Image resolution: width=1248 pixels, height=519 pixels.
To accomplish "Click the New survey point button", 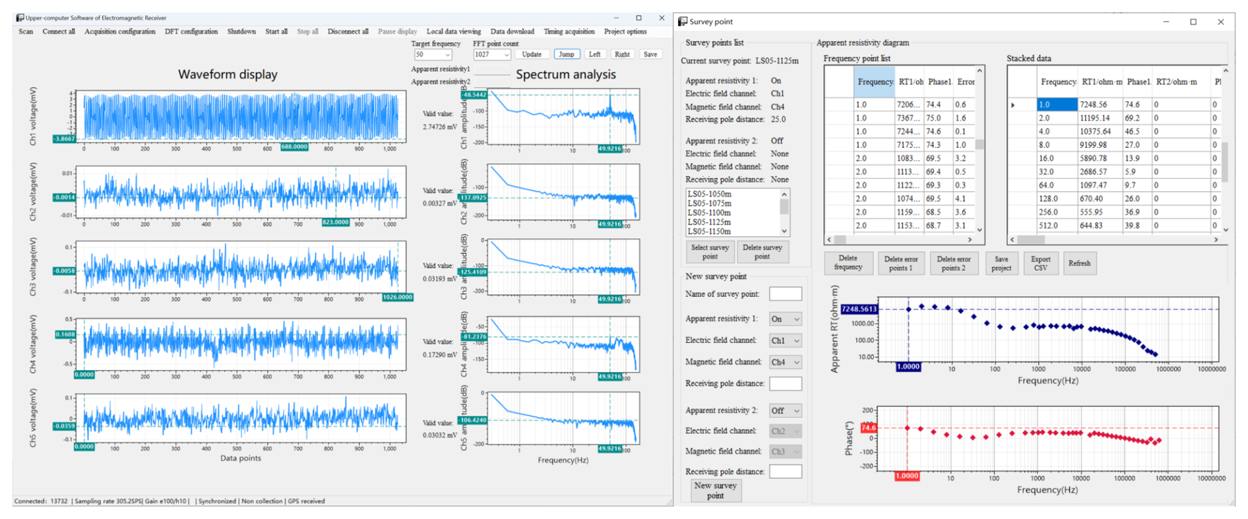I will click(715, 490).
